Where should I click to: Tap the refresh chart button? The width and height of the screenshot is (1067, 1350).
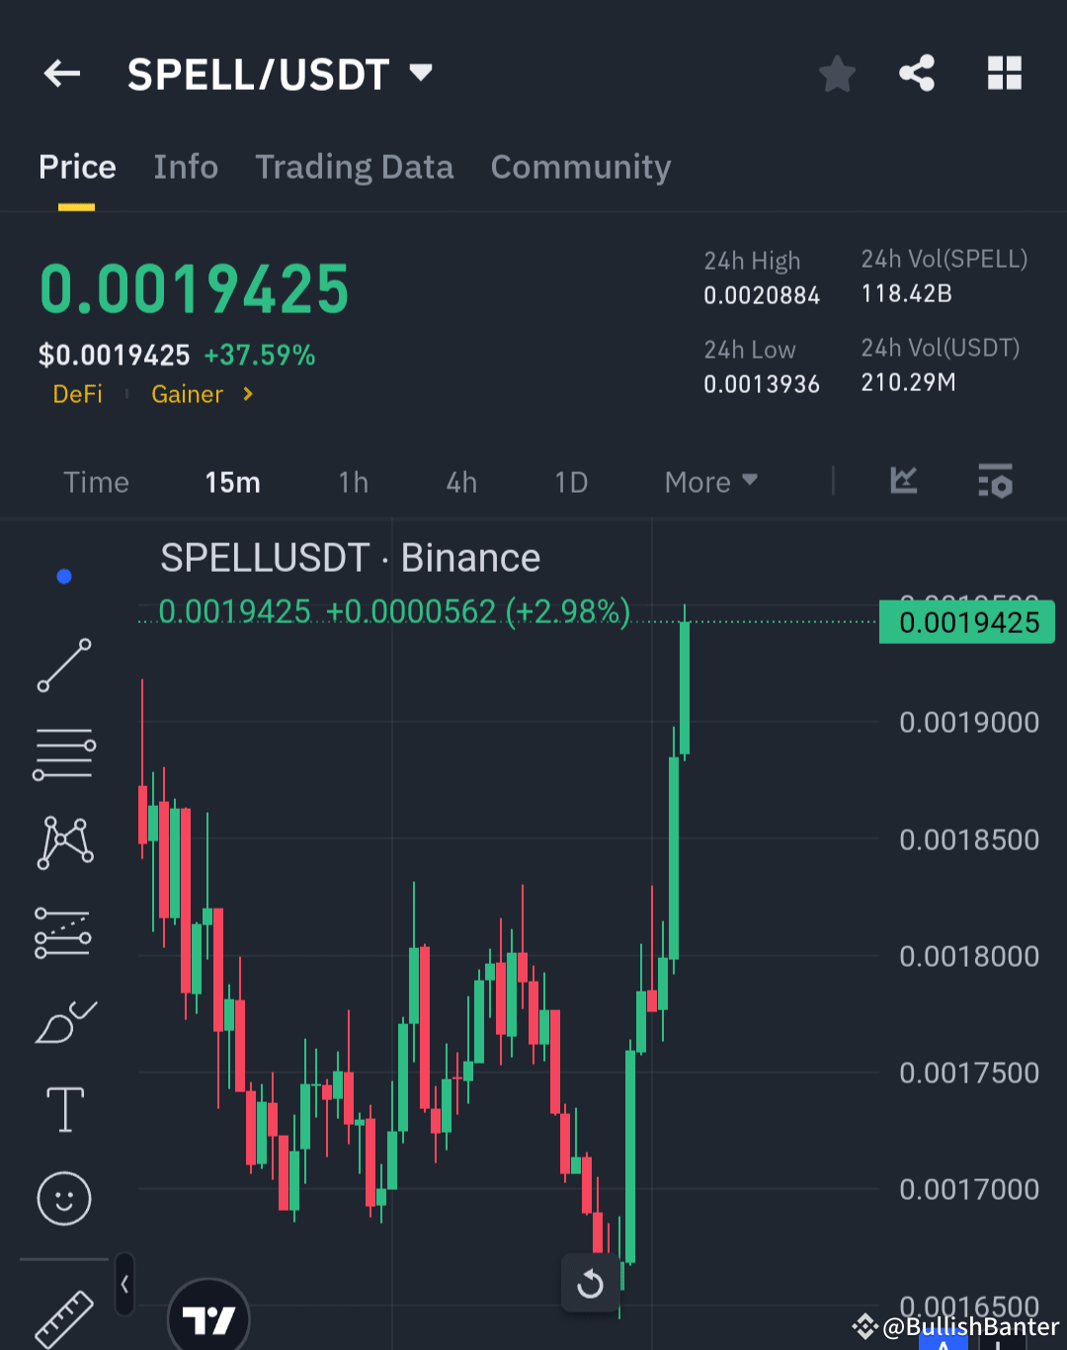click(590, 1283)
